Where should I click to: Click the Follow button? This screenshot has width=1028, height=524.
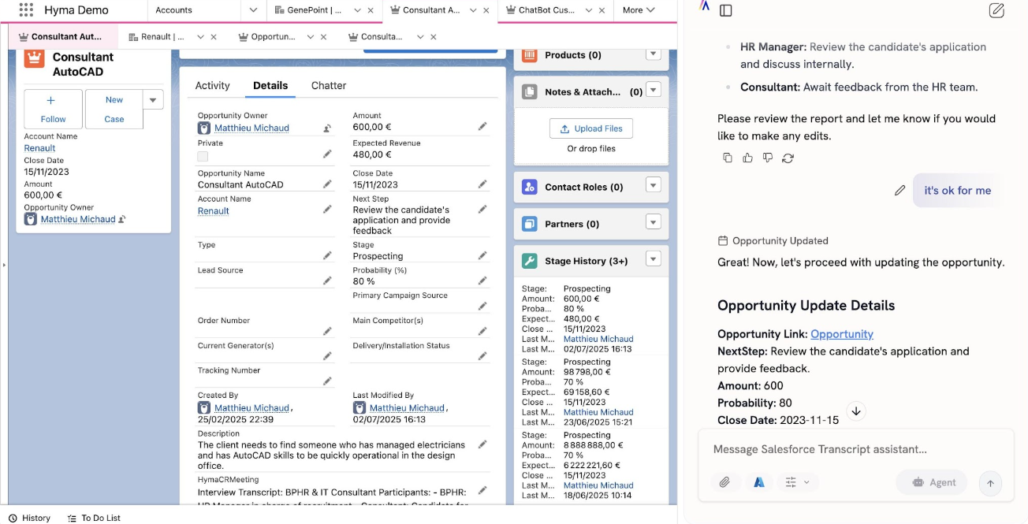53,109
